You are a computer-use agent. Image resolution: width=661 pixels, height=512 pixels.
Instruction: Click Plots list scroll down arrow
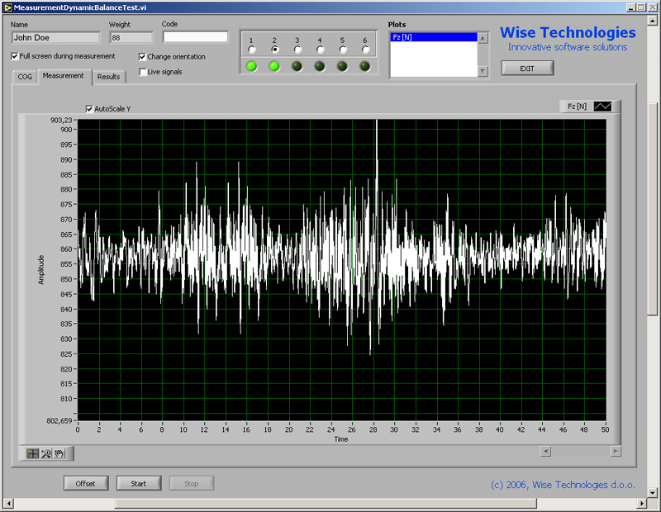(x=483, y=71)
